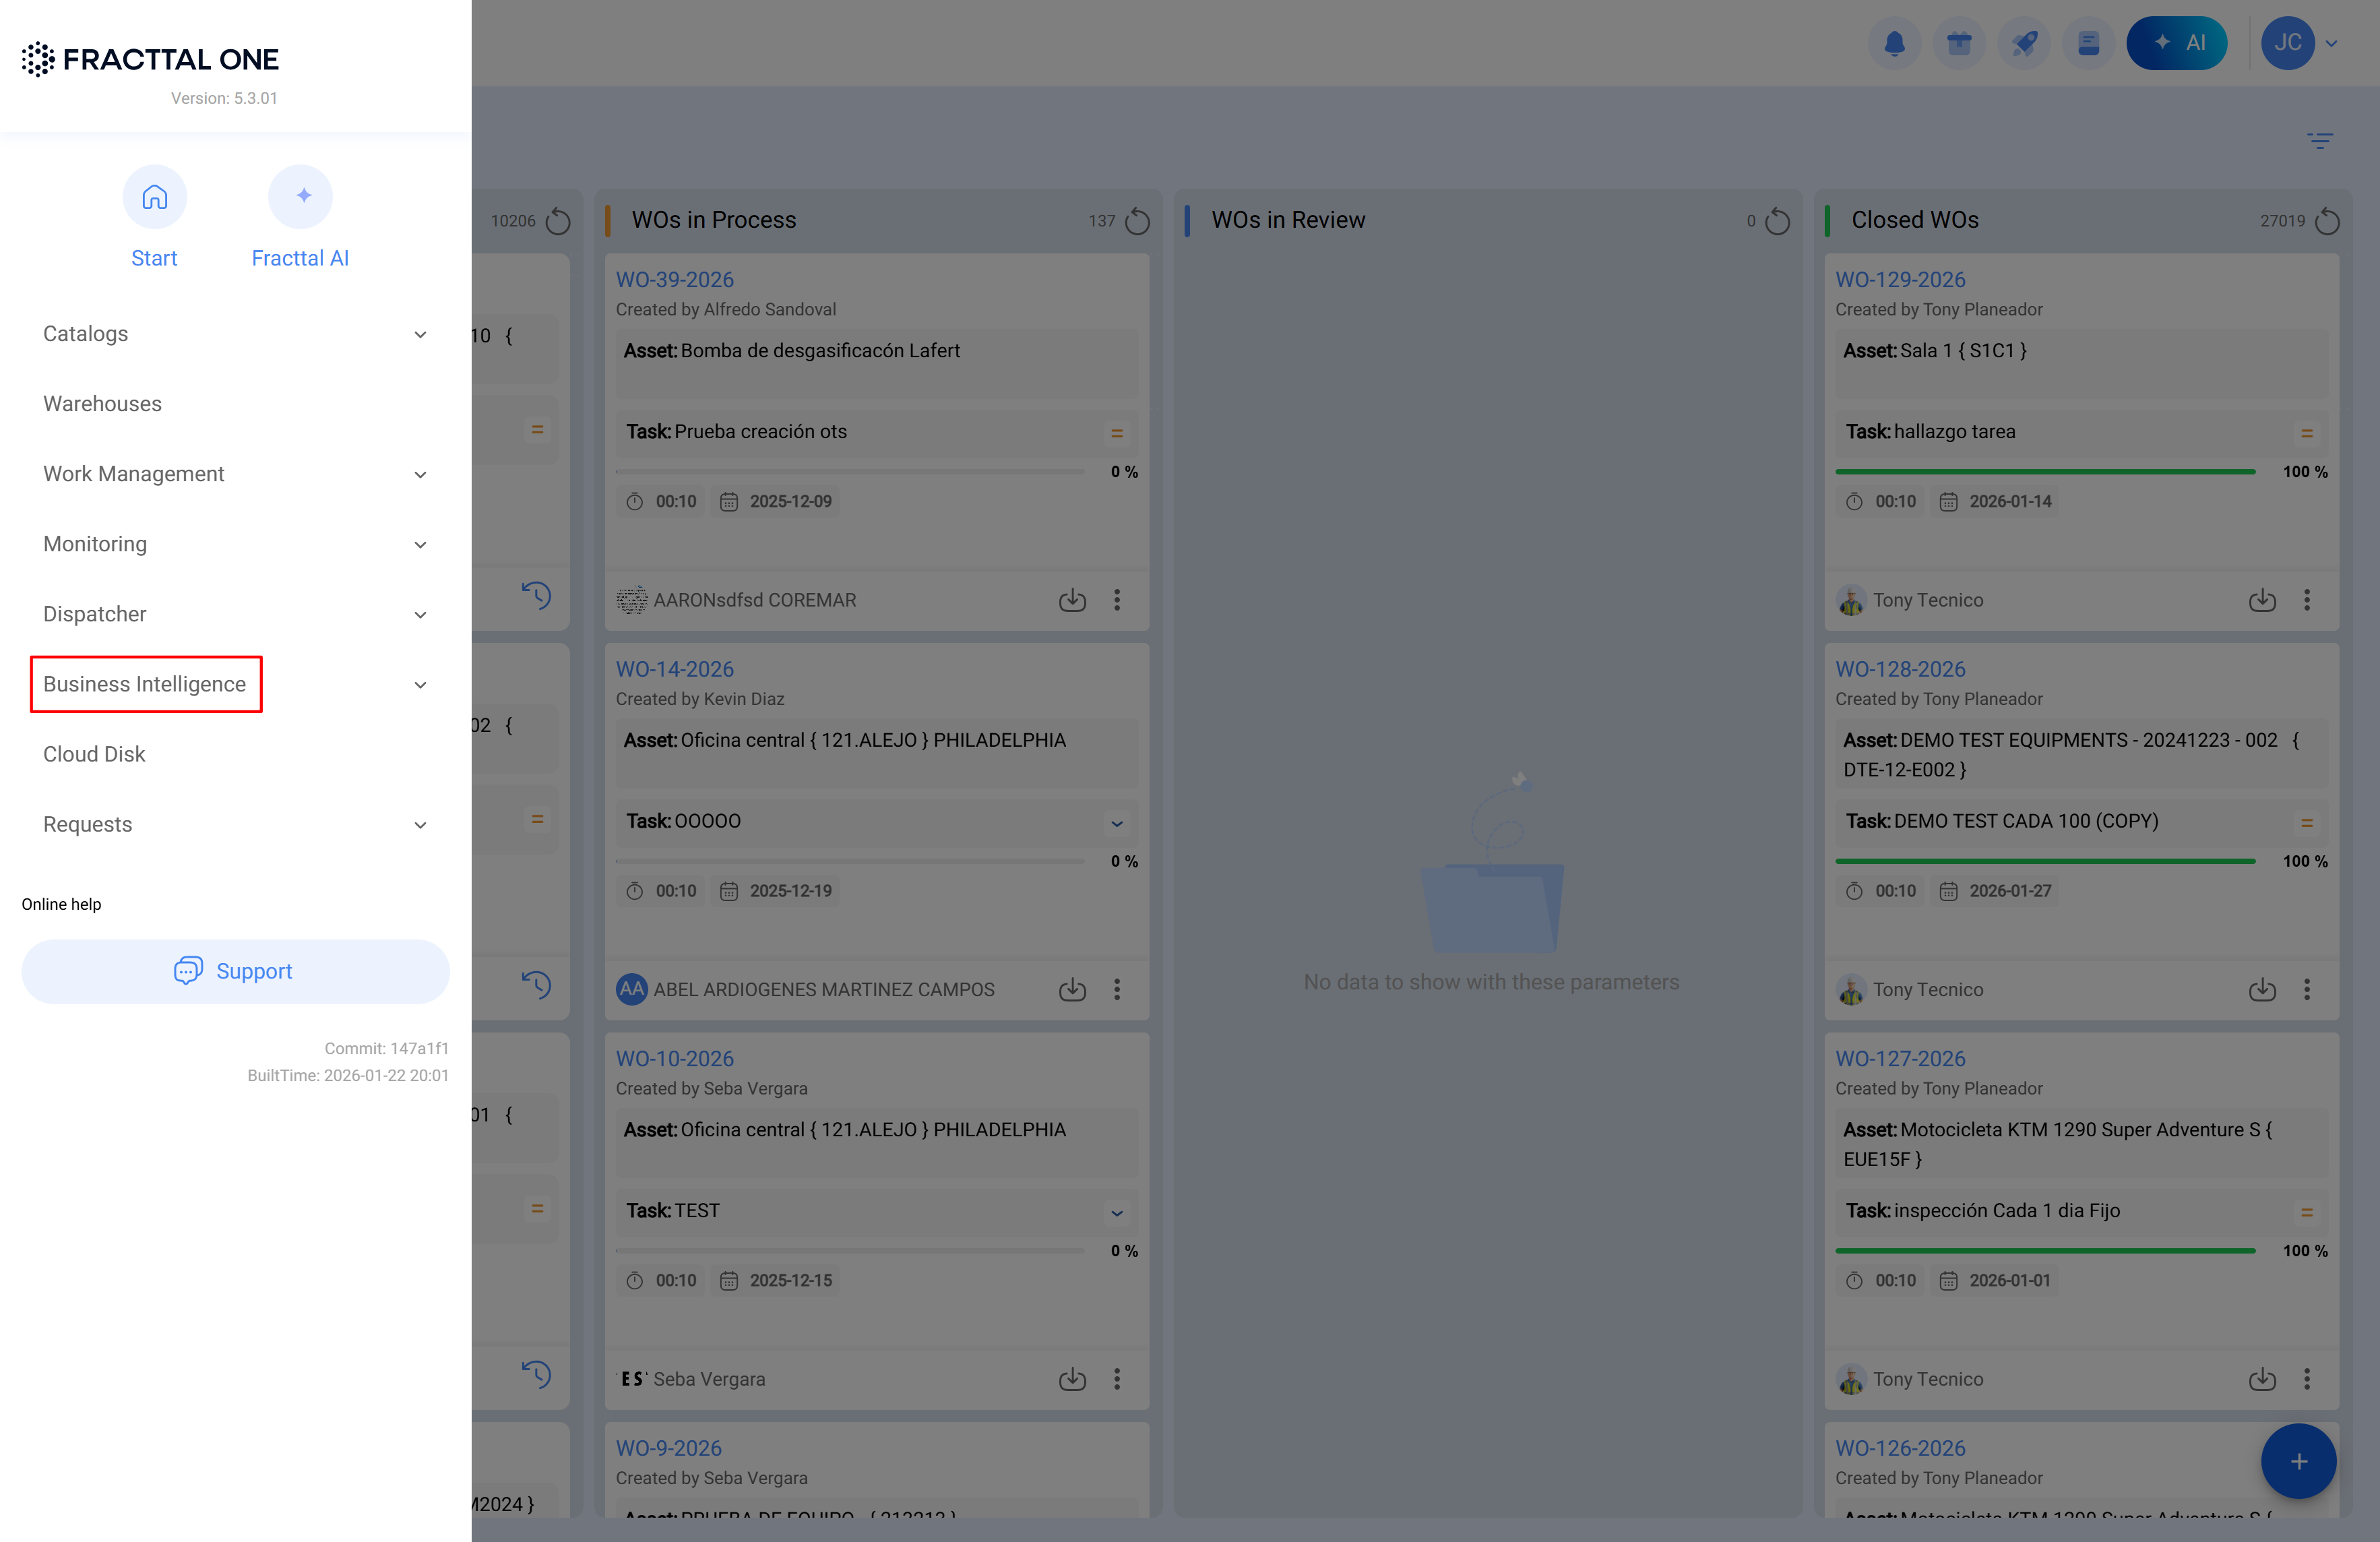Download WO-39-2026 using its download icon
Screen dimensions: 2380x1542
pos(1072,600)
